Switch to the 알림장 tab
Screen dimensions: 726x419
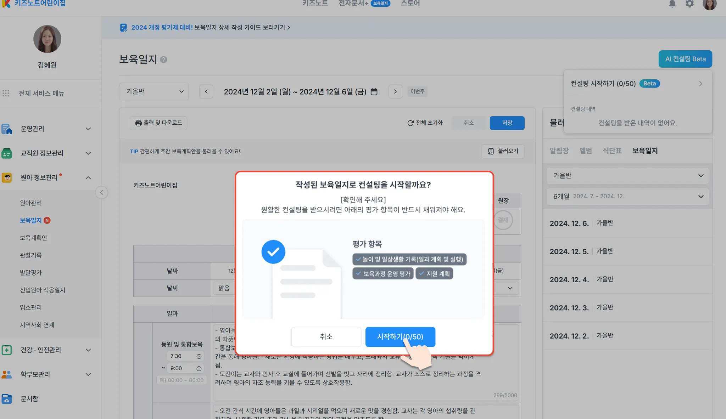click(559, 151)
